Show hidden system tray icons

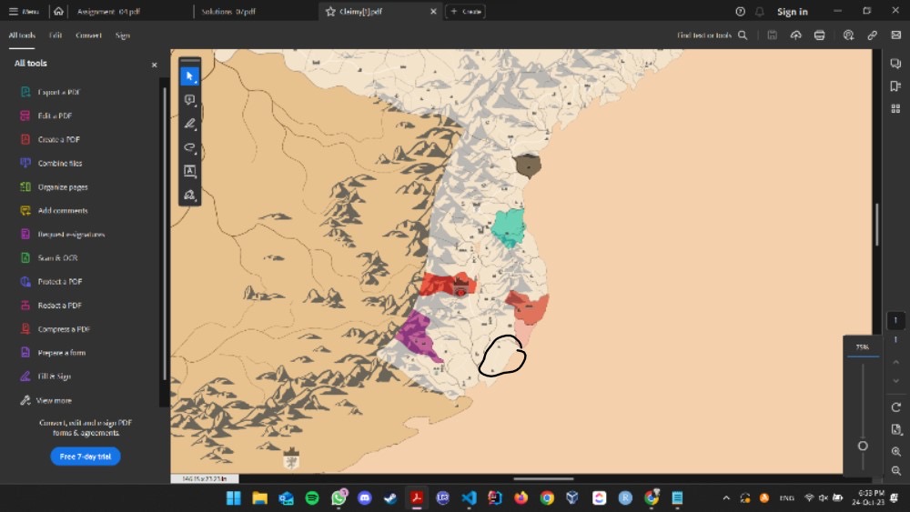click(x=725, y=498)
